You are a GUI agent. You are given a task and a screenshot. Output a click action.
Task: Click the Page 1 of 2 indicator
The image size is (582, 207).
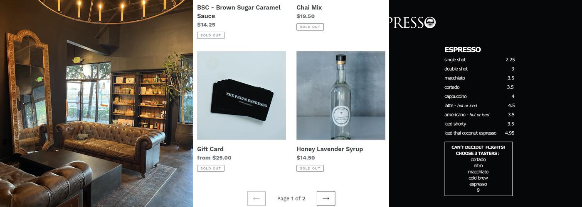click(x=291, y=199)
